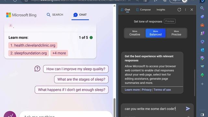Open the Privacy link
Image resolution: width=208 pixels, height=117 pixels.
(147, 90)
